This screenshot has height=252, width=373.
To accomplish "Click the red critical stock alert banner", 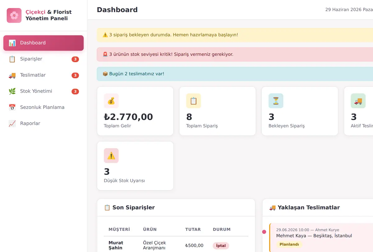I will pos(235,54).
